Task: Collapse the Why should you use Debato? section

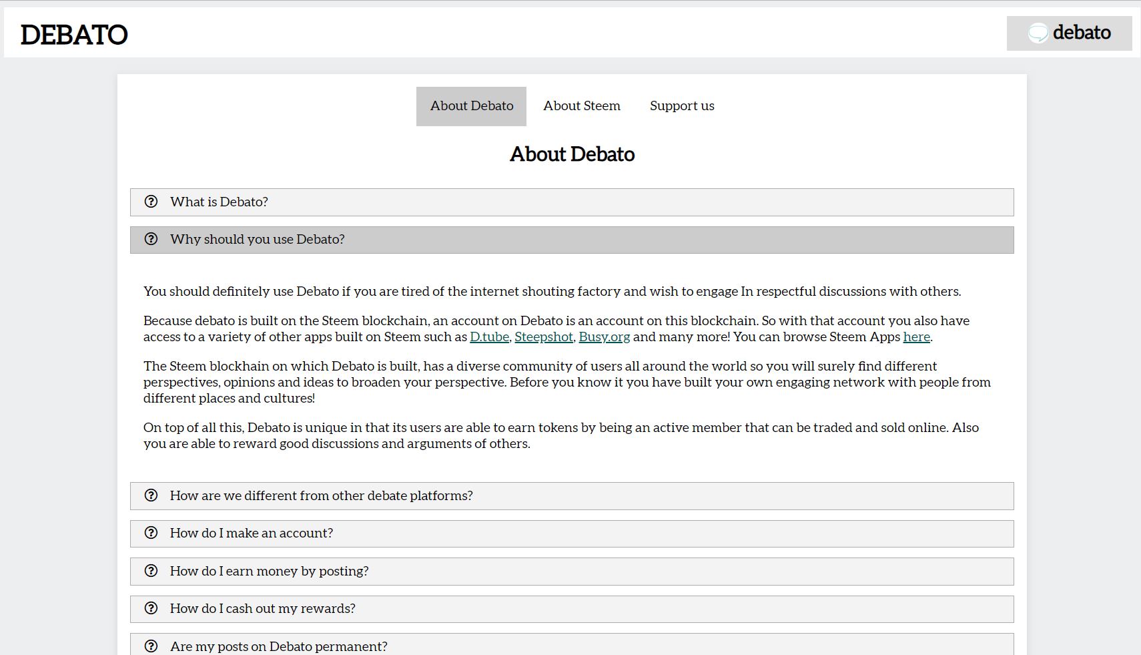Action: click(x=572, y=240)
